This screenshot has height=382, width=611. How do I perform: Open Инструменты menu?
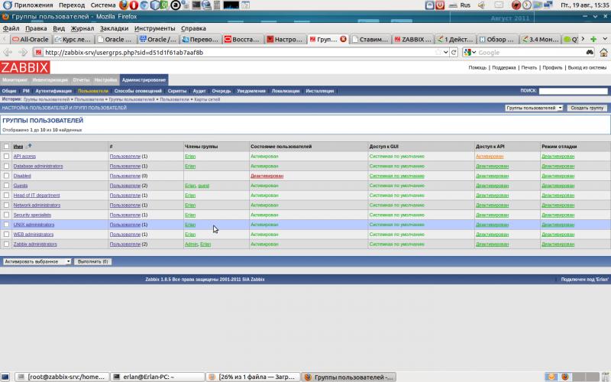click(x=155, y=28)
